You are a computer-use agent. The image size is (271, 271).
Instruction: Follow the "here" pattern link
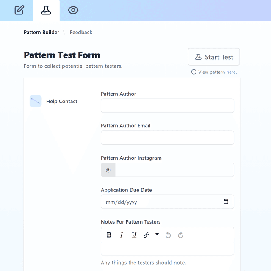point(232,72)
